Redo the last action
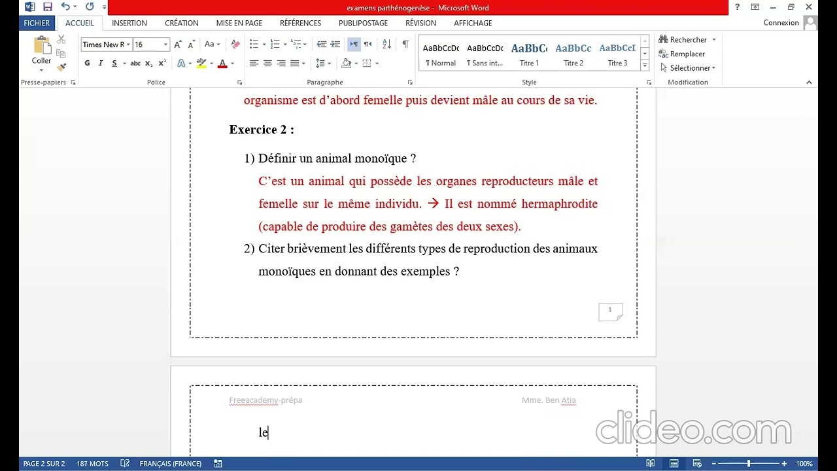 point(90,7)
